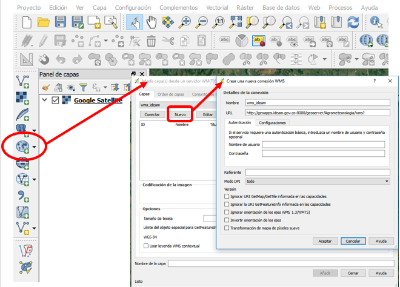
Task: Click Save Project floppy icon
Action: [61, 22]
